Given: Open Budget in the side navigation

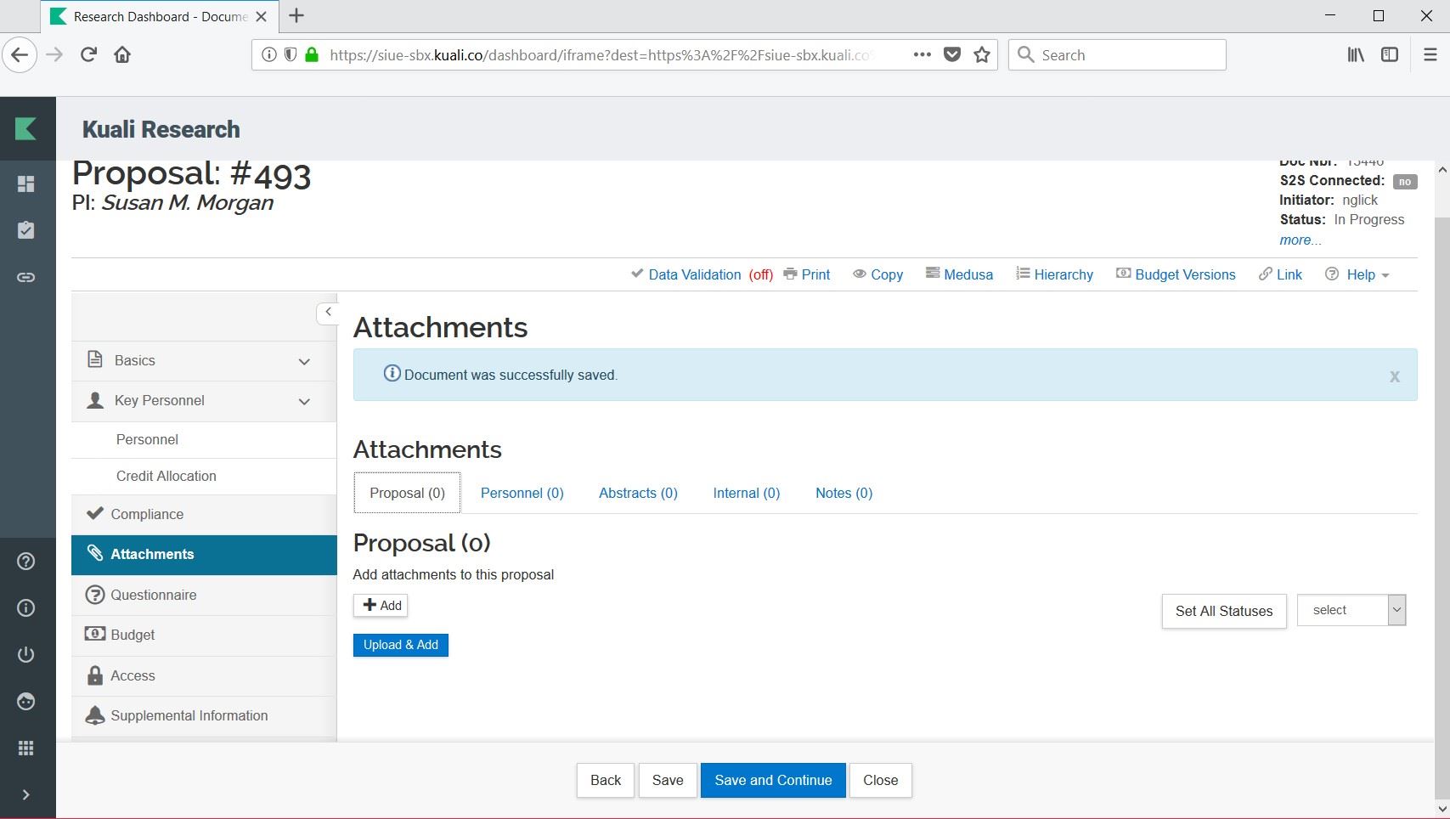Looking at the screenshot, I should [133, 635].
